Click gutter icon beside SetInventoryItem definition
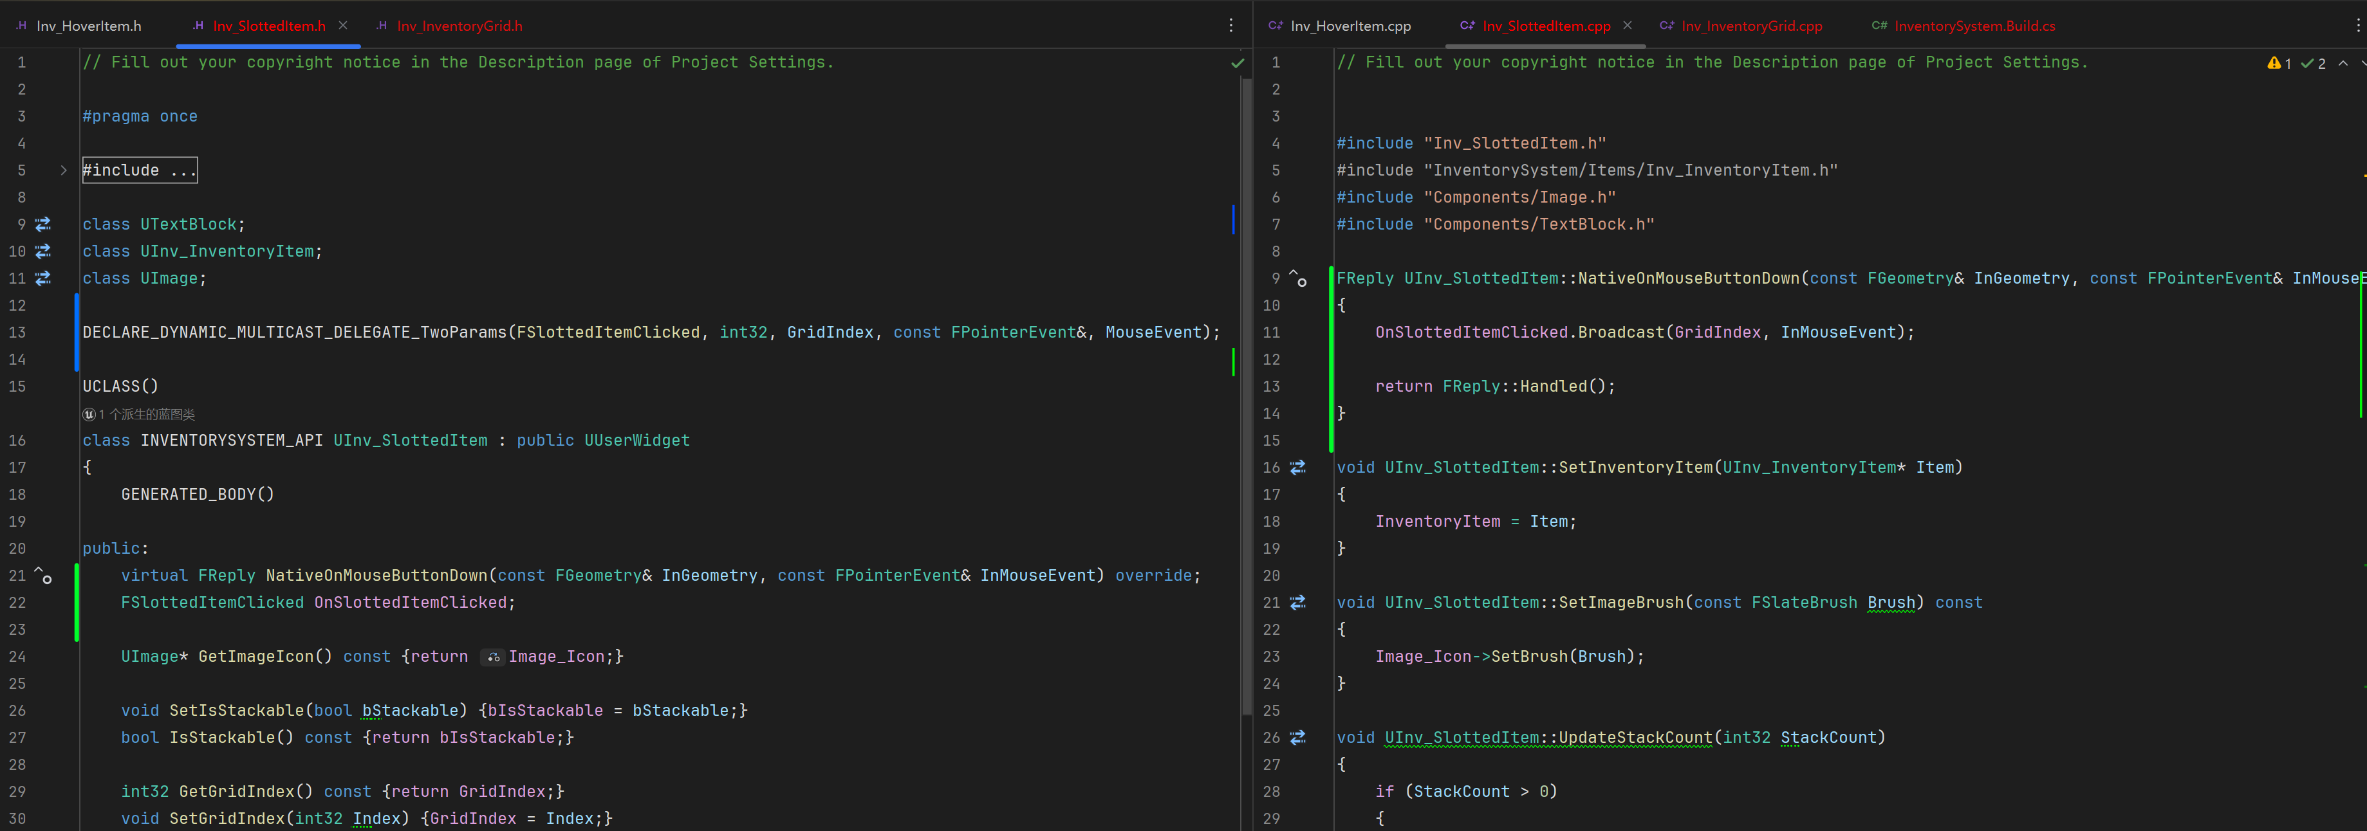The image size is (2367, 831). (x=1297, y=468)
